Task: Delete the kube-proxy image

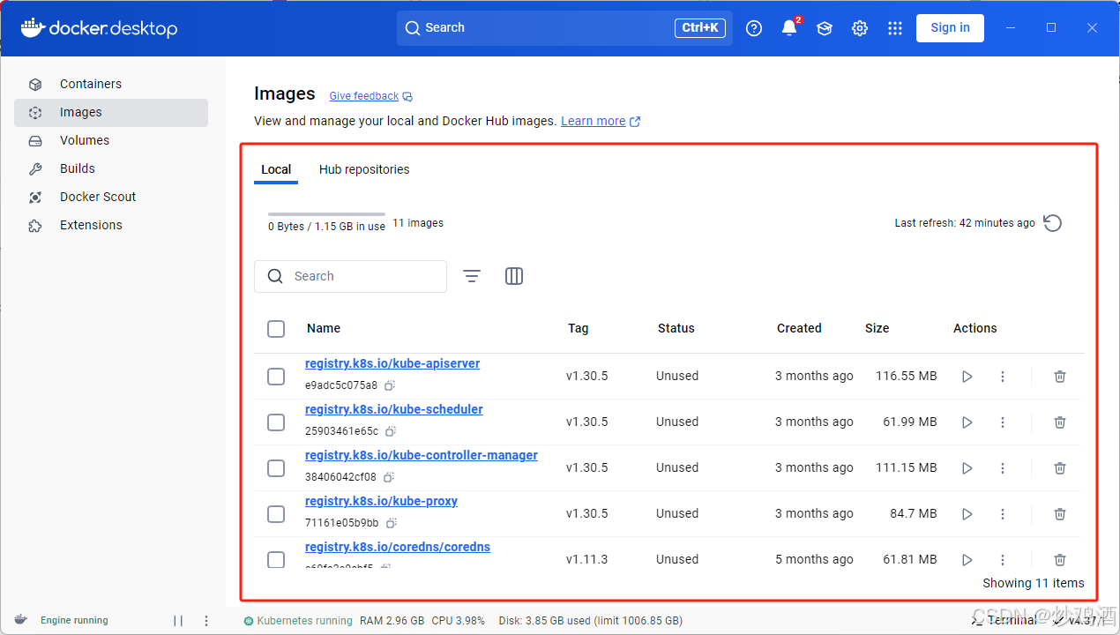Action: (1060, 514)
